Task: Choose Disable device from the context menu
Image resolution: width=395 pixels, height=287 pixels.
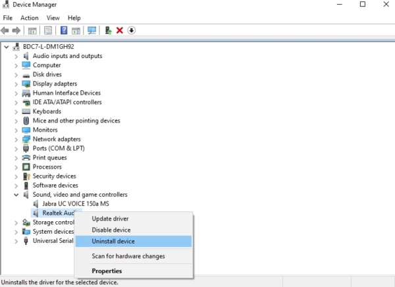Action: pyautogui.click(x=134, y=230)
